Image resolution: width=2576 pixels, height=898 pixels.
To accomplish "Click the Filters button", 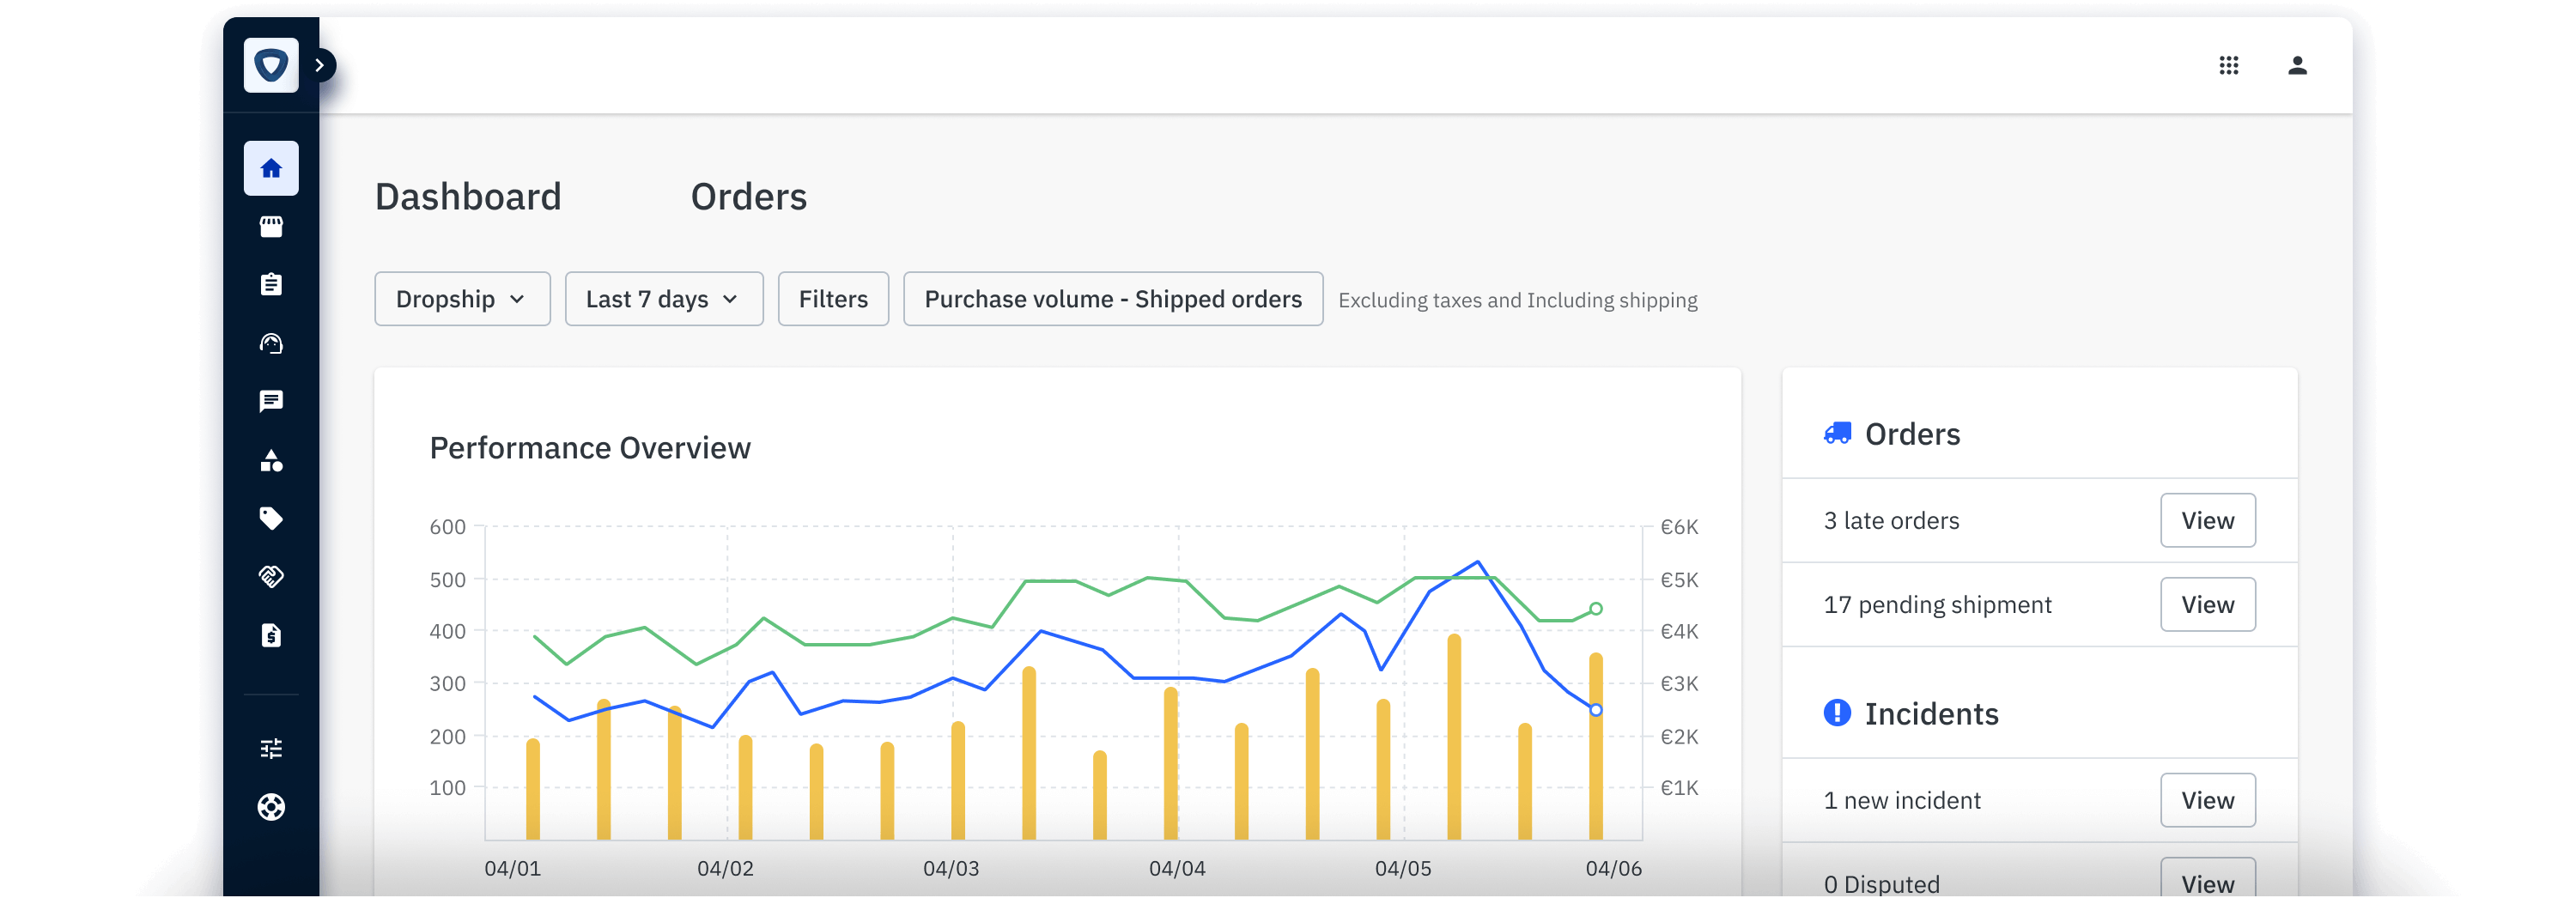I will click(x=833, y=299).
